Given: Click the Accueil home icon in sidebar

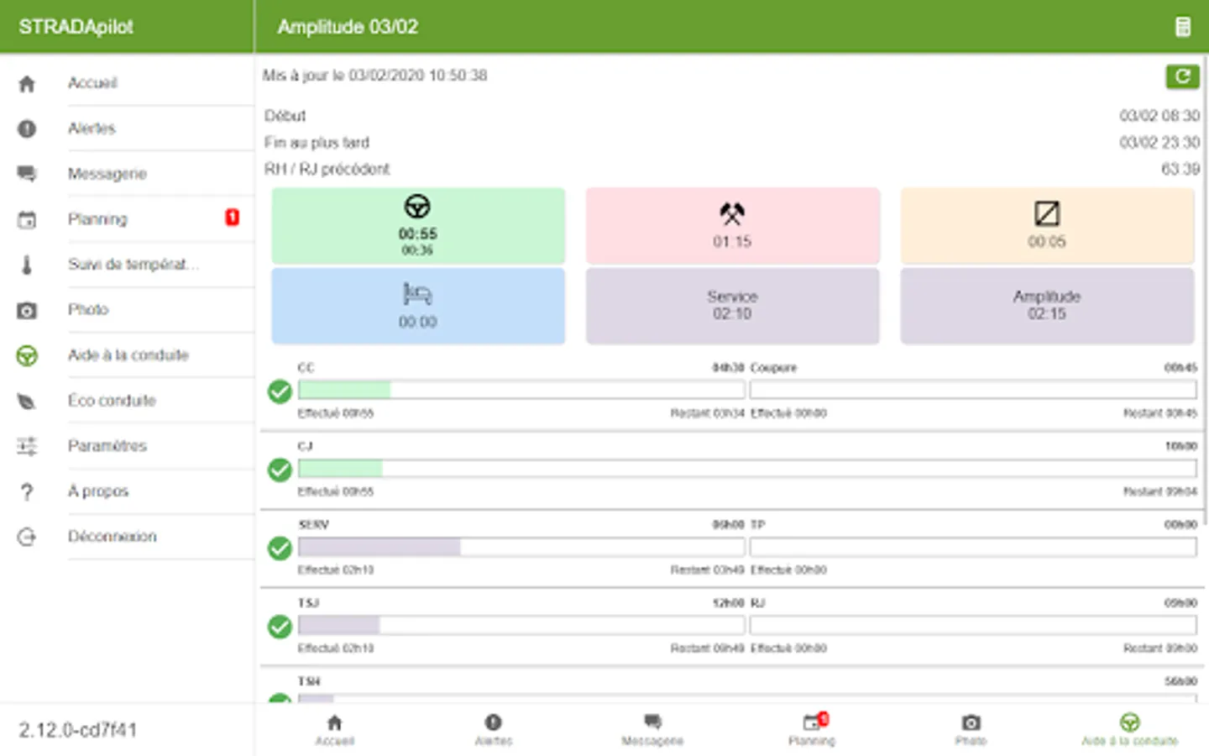Looking at the screenshot, I should 27,83.
